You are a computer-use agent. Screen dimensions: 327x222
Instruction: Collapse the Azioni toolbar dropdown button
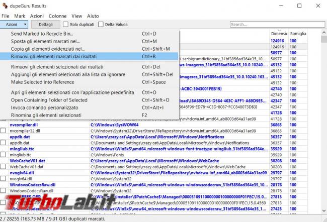click(14, 25)
